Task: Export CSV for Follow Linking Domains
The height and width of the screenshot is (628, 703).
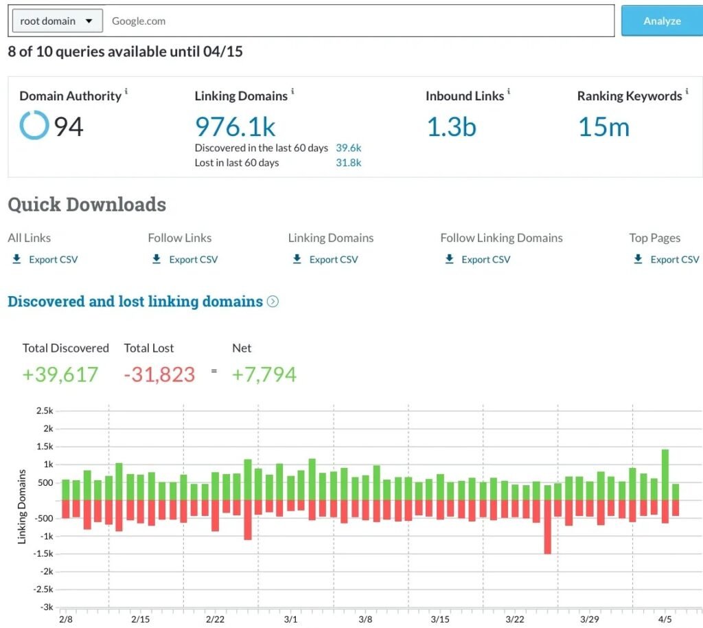Action: click(x=485, y=260)
